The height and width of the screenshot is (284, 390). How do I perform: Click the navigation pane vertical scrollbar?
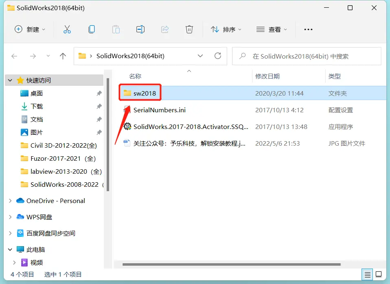(108, 135)
